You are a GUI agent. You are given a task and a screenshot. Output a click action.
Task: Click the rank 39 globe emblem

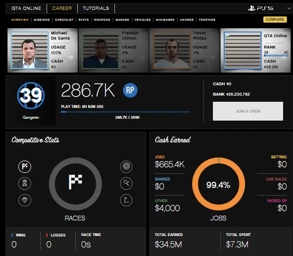(31, 95)
